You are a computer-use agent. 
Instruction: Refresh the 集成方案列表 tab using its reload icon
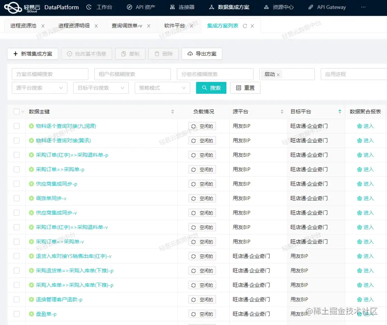pyautogui.click(x=246, y=26)
